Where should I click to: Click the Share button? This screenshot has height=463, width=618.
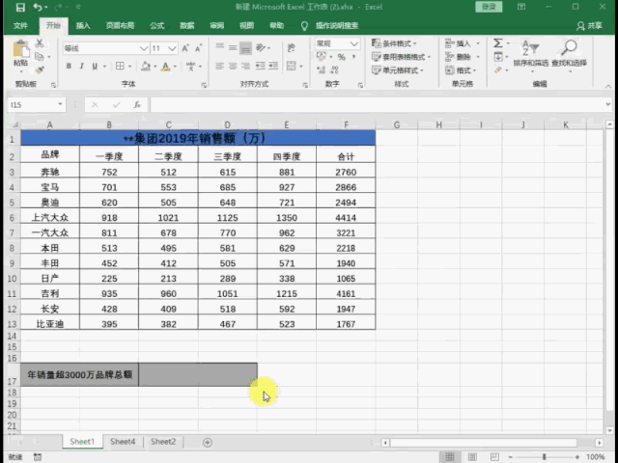pos(590,26)
